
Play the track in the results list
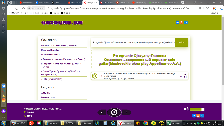95,76
